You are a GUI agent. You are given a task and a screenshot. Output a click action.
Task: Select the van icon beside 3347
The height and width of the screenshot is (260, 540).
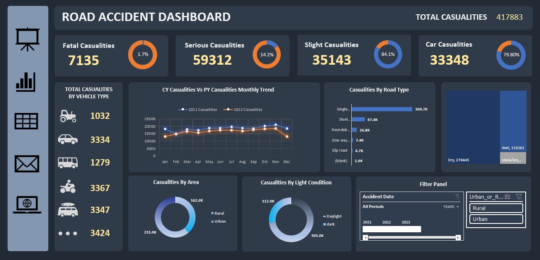[68, 210]
